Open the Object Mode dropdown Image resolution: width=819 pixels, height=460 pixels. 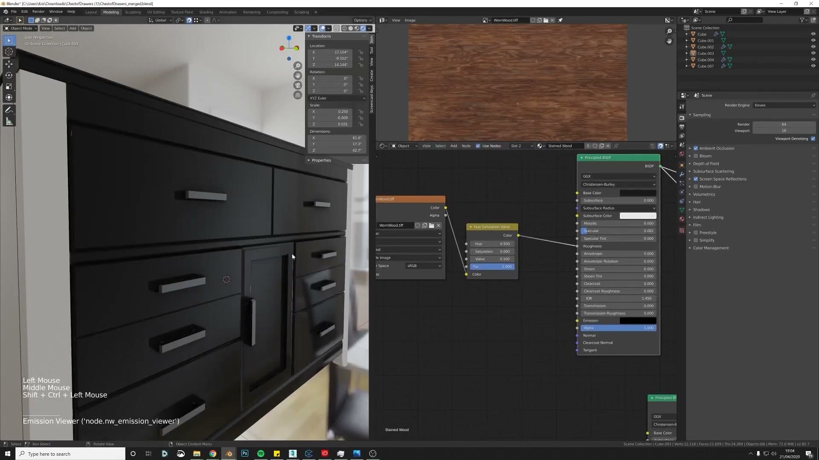click(x=20, y=28)
